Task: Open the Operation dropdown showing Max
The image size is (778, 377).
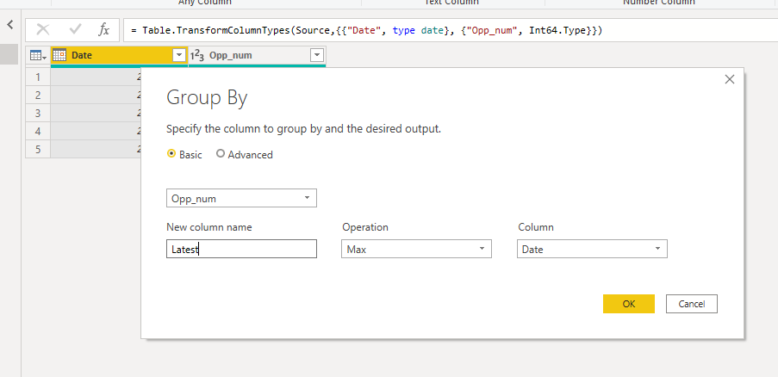Action: pos(416,250)
